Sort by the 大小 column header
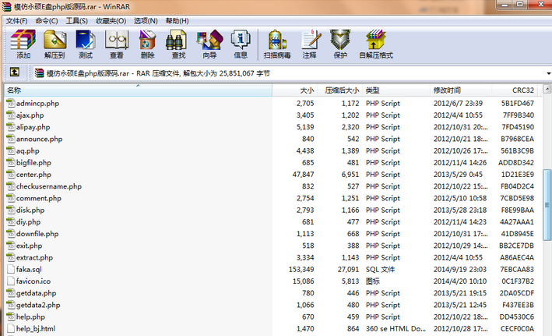Image resolution: width=552 pixels, height=336 pixels. pos(294,90)
